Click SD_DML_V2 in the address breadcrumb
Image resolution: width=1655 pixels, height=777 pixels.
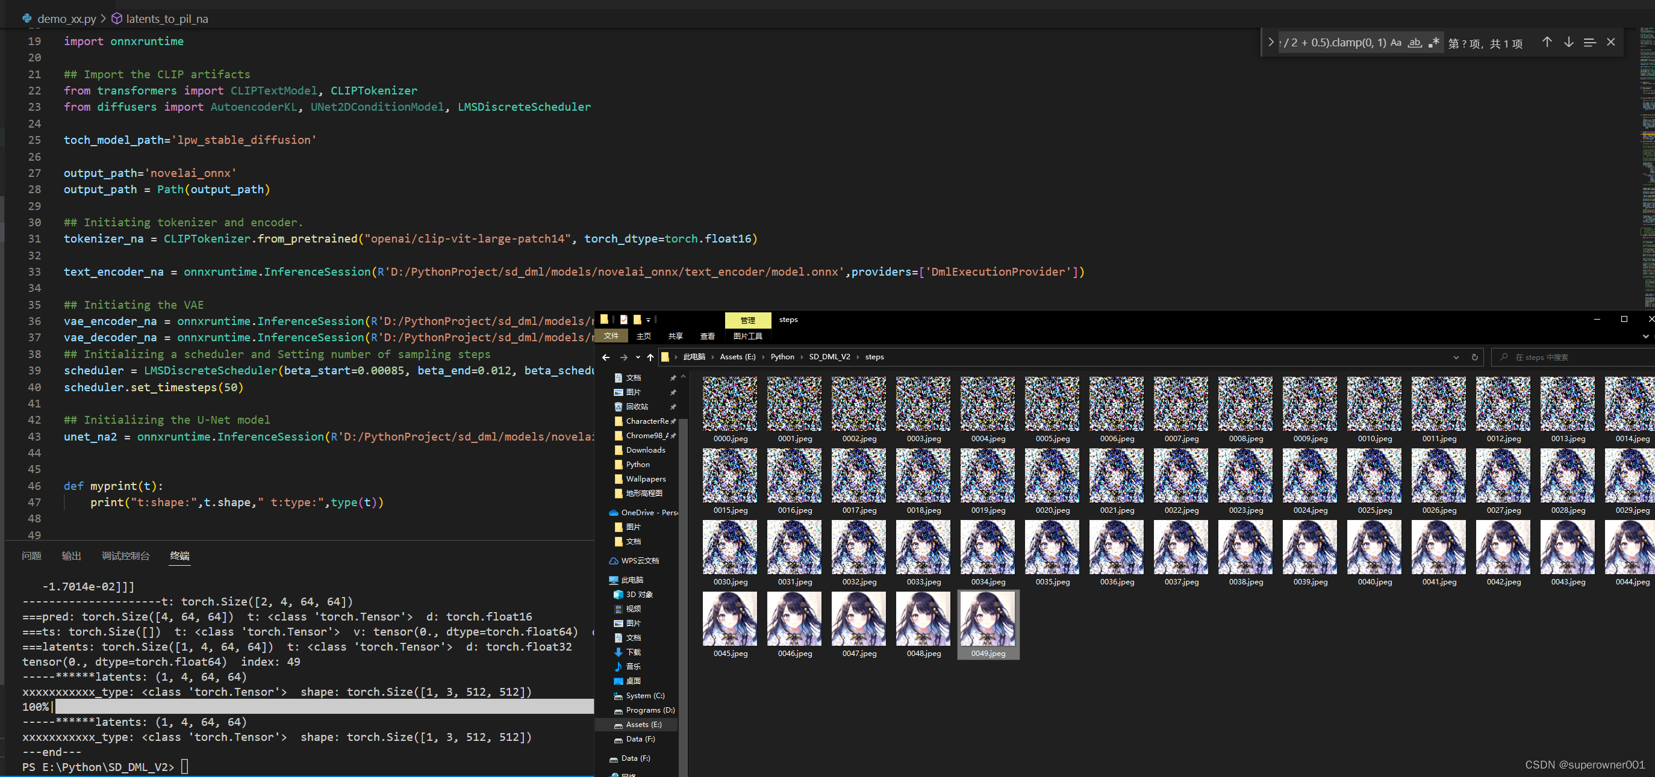829,357
